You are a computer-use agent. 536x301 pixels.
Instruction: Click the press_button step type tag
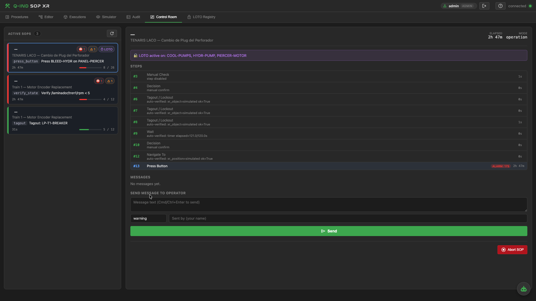(26, 61)
